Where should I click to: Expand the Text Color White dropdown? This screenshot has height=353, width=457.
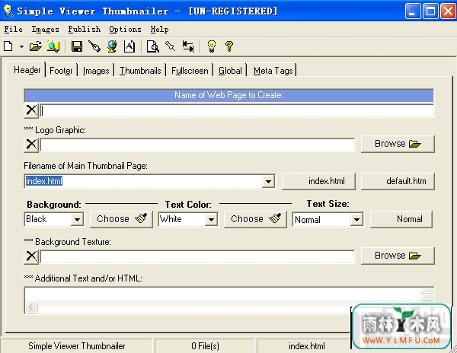pos(211,219)
